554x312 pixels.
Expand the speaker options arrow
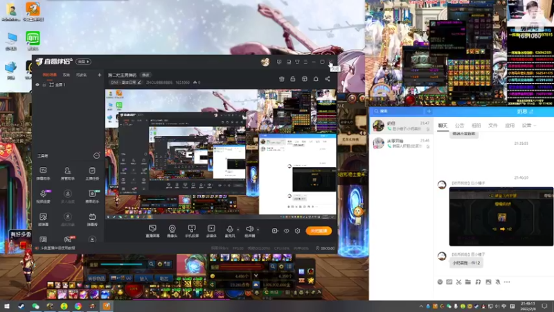(258, 229)
